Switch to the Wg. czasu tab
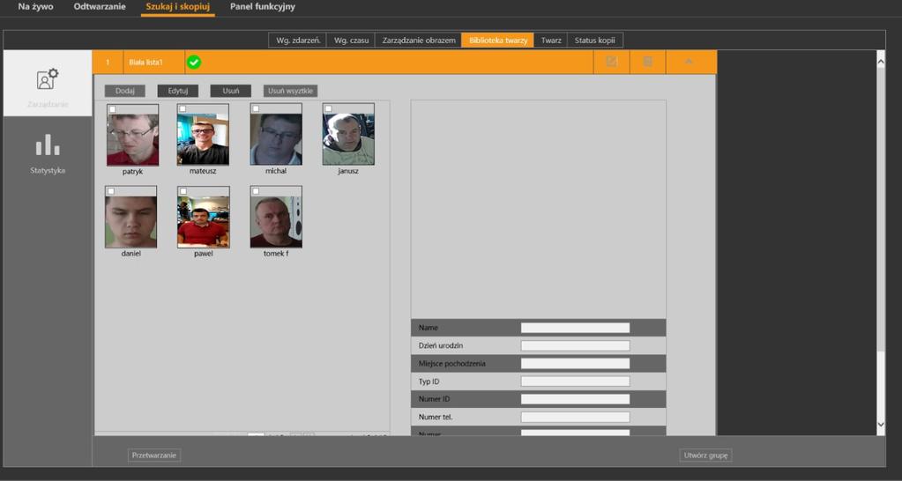The width and height of the screenshot is (902, 481). pyautogui.click(x=351, y=41)
